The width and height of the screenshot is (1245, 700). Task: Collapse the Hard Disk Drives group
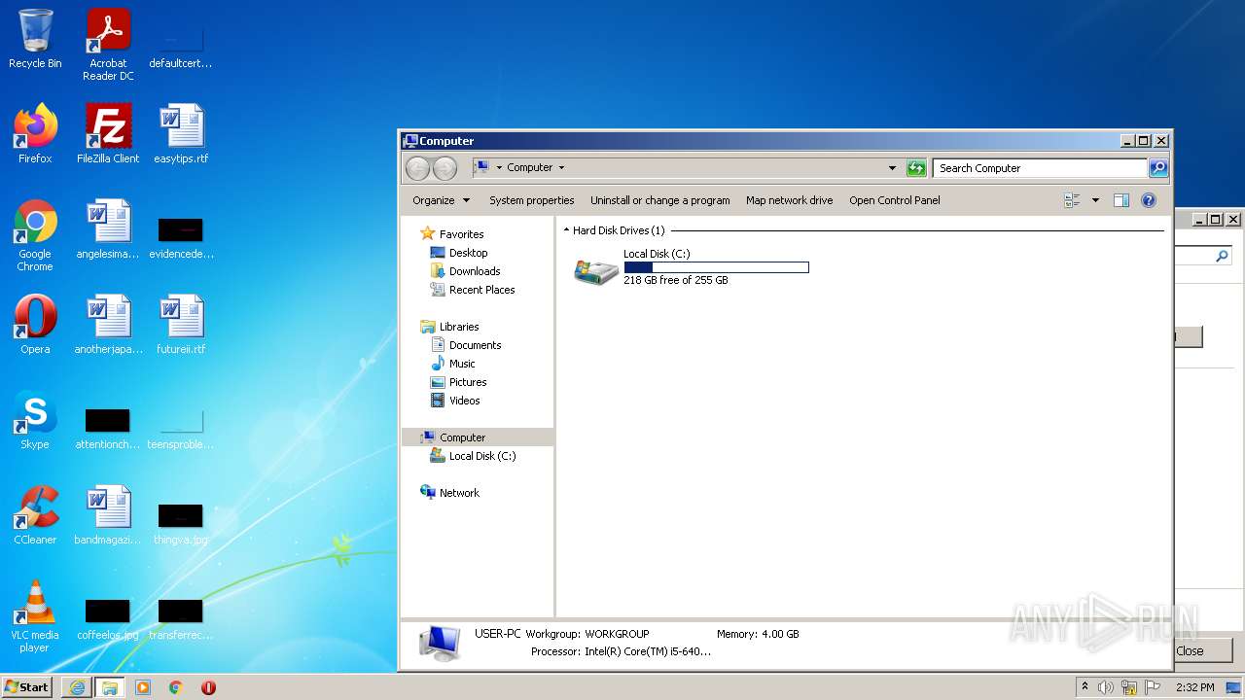click(566, 230)
